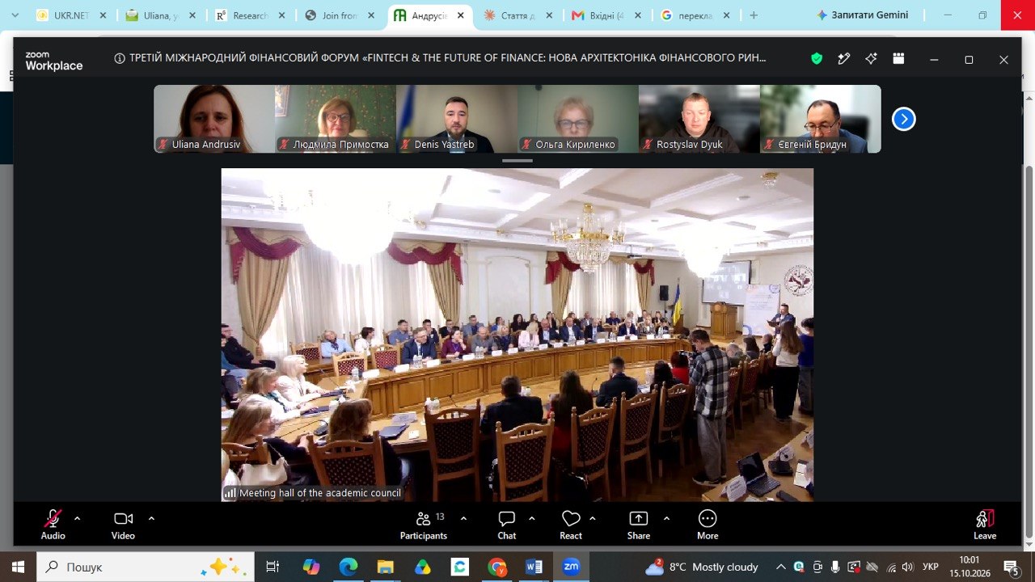Screen dimensions: 1035x582
Task: Open the Chat panel
Action: point(507,525)
